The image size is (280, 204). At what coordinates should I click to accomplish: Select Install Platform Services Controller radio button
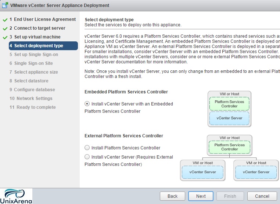point(87,148)
